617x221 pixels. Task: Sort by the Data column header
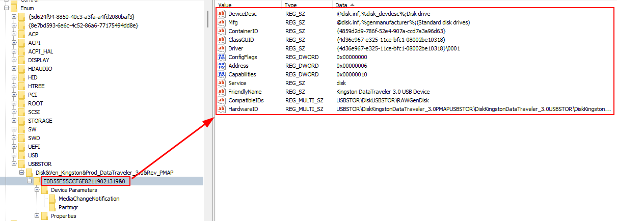(341, 5)
